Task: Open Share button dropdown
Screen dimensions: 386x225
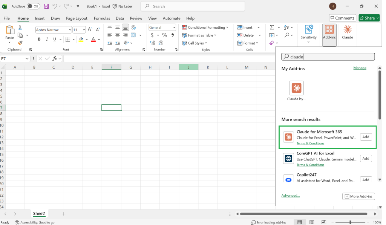Action: coord(377,18)
